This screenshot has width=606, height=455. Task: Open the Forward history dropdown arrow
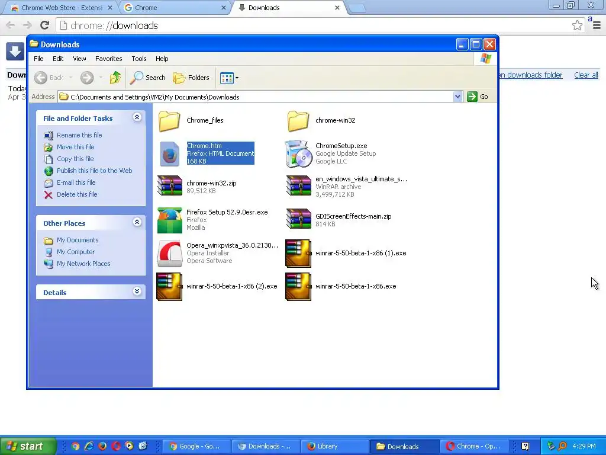click(x=101, y=78)
